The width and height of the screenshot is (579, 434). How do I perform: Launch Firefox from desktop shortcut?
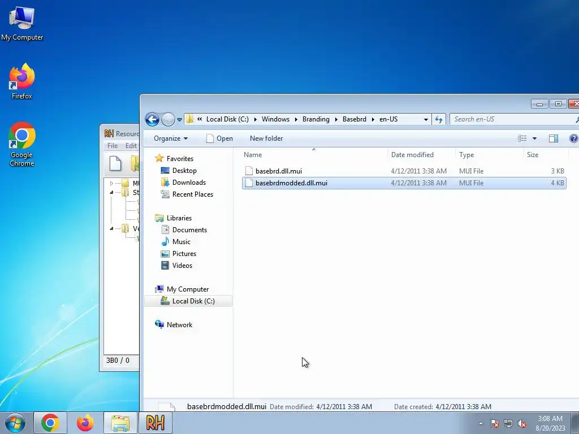(22, 81)
